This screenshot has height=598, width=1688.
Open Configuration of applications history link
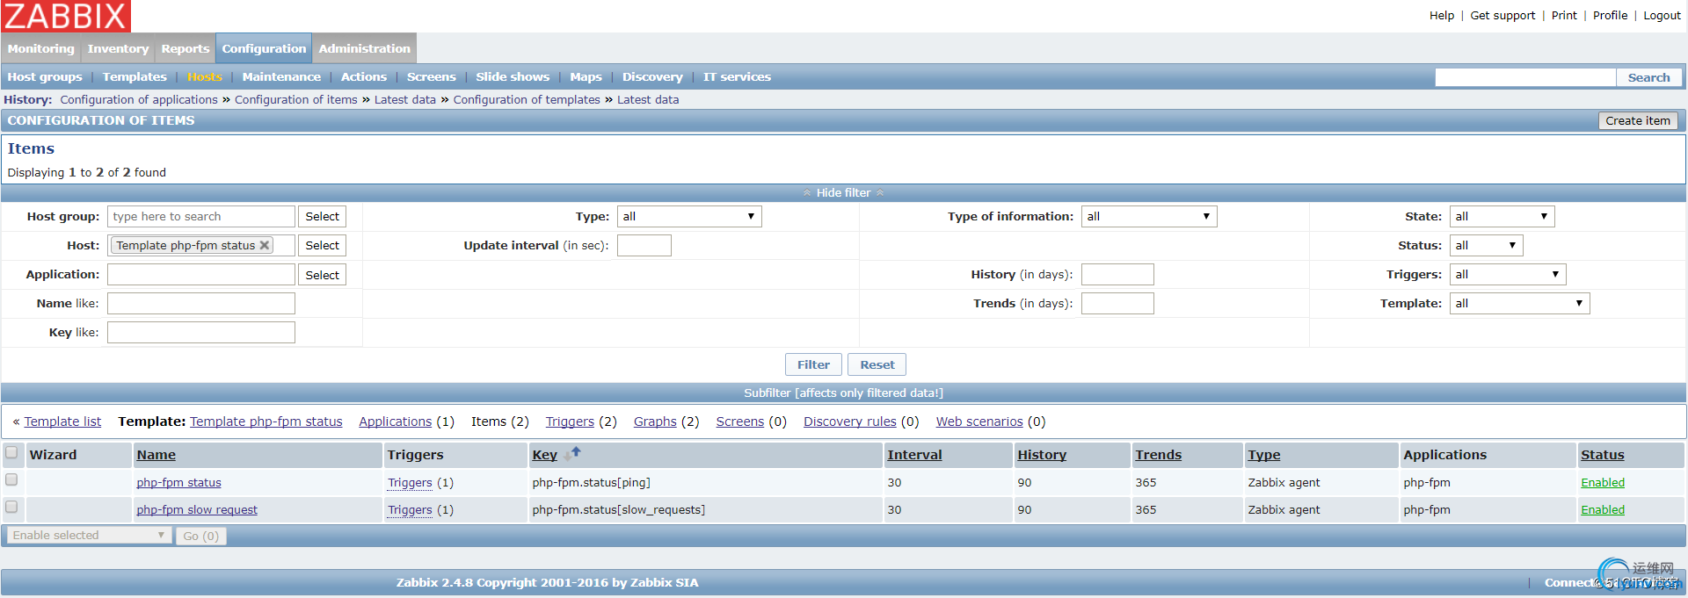(139, 99)
